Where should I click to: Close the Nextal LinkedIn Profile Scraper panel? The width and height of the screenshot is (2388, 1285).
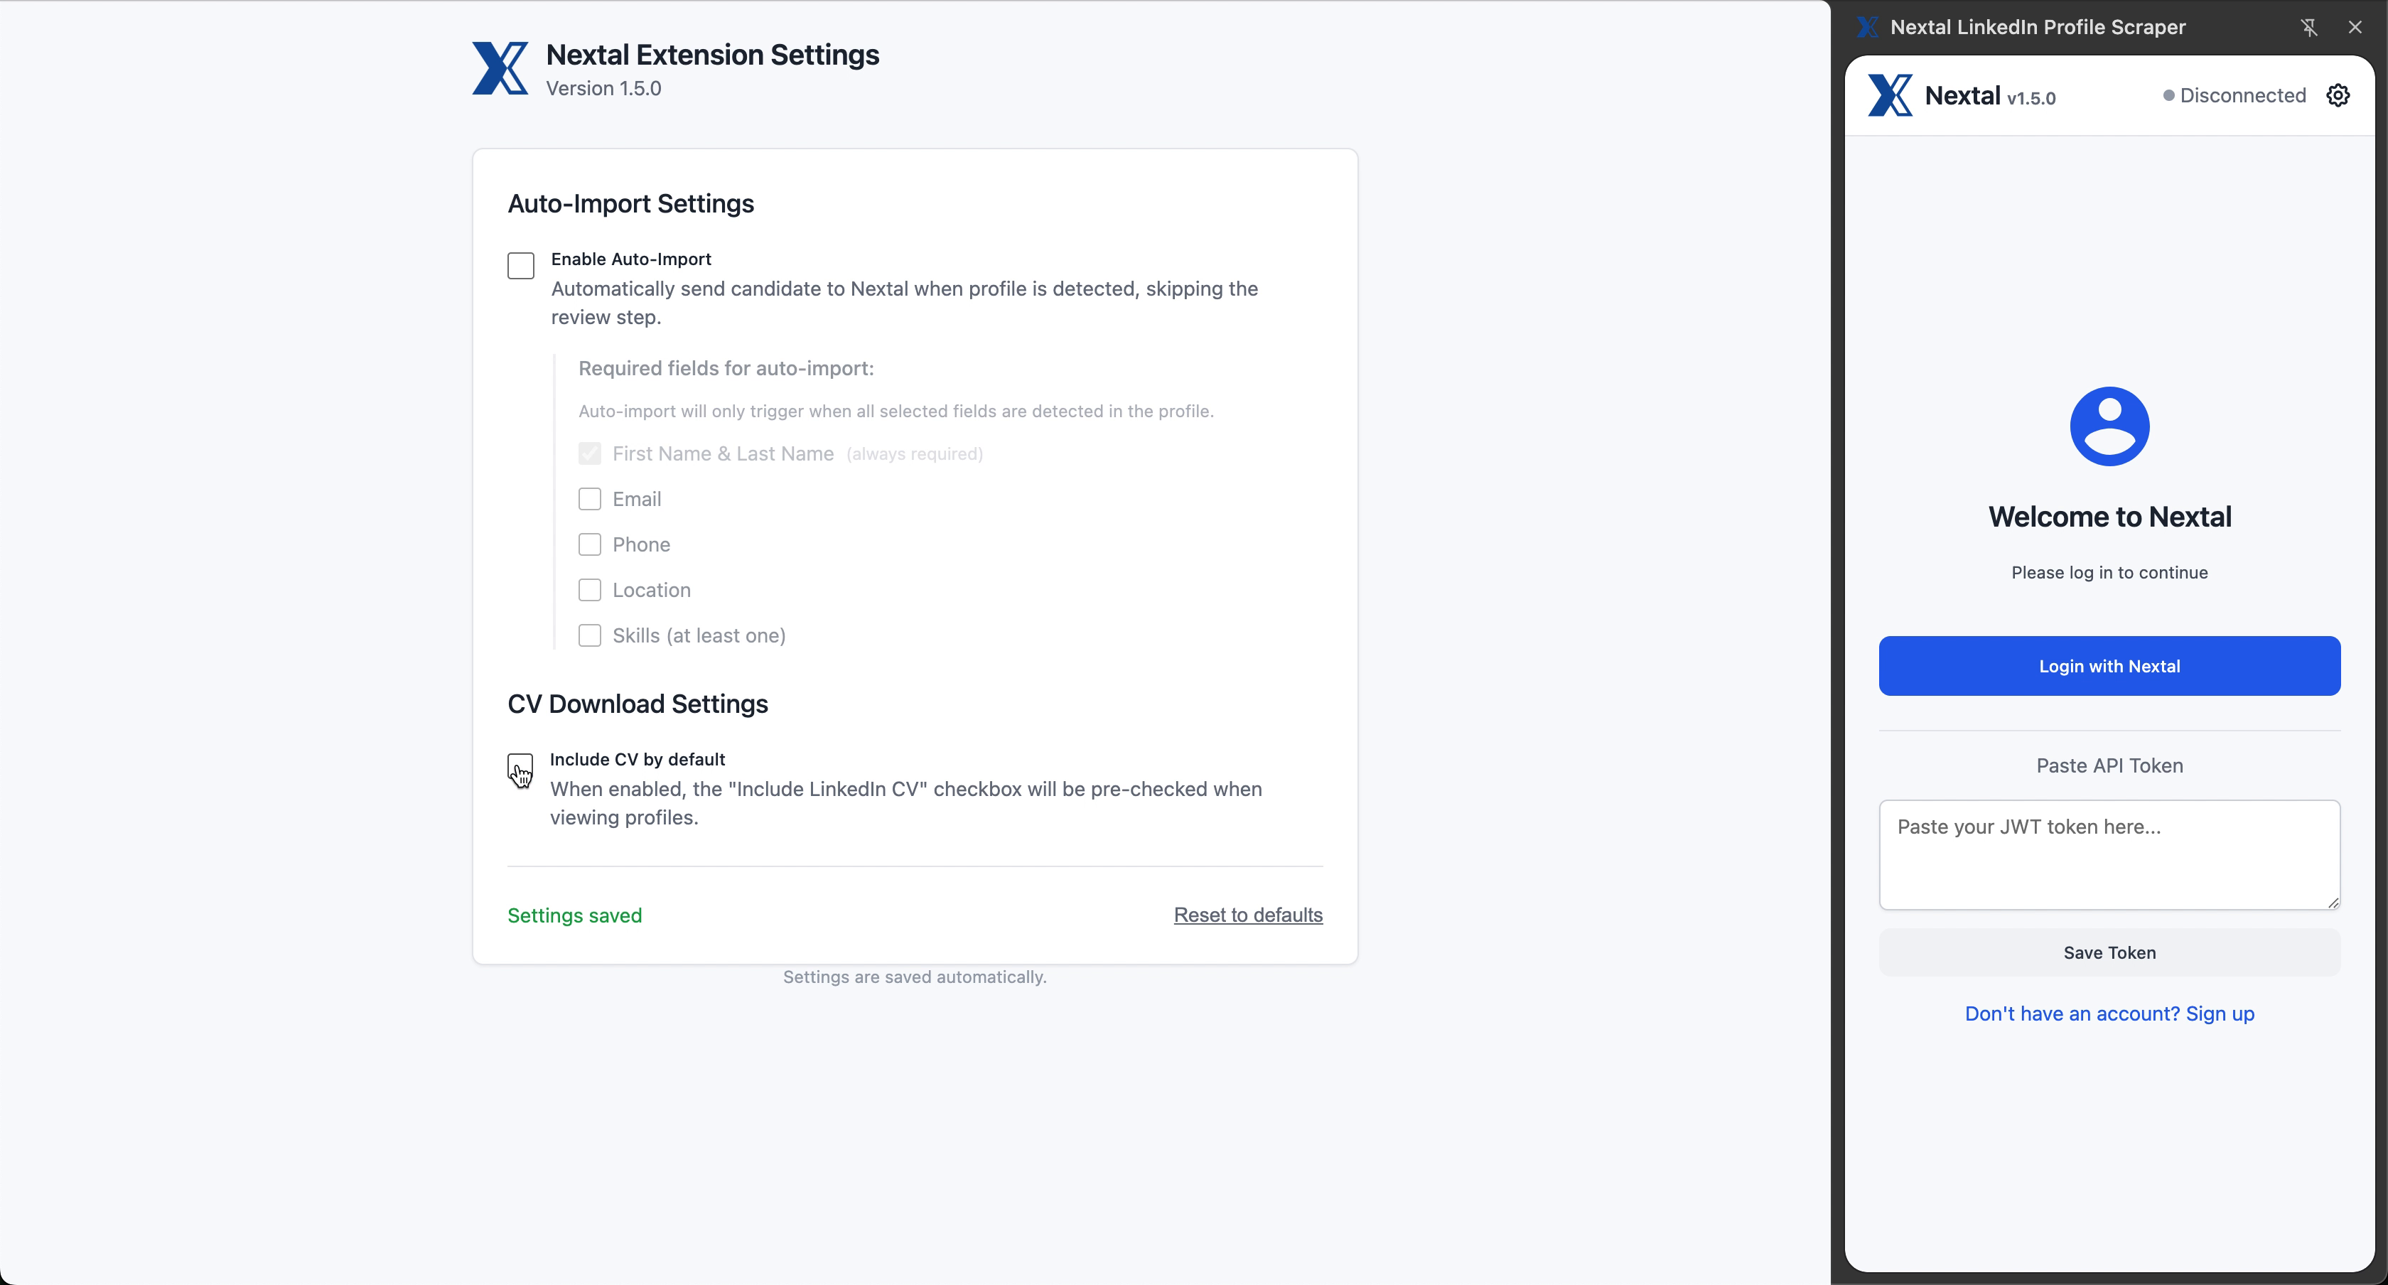tap(2355, 26)
